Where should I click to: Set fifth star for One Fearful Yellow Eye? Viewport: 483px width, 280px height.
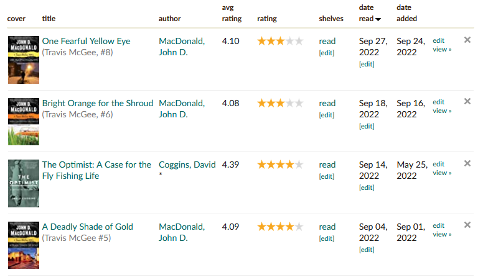(x=299, y=41)
